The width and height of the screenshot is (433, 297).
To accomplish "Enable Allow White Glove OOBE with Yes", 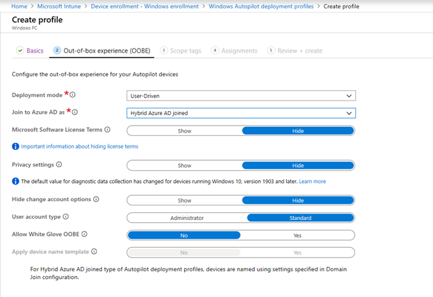I will coord(297,235).
